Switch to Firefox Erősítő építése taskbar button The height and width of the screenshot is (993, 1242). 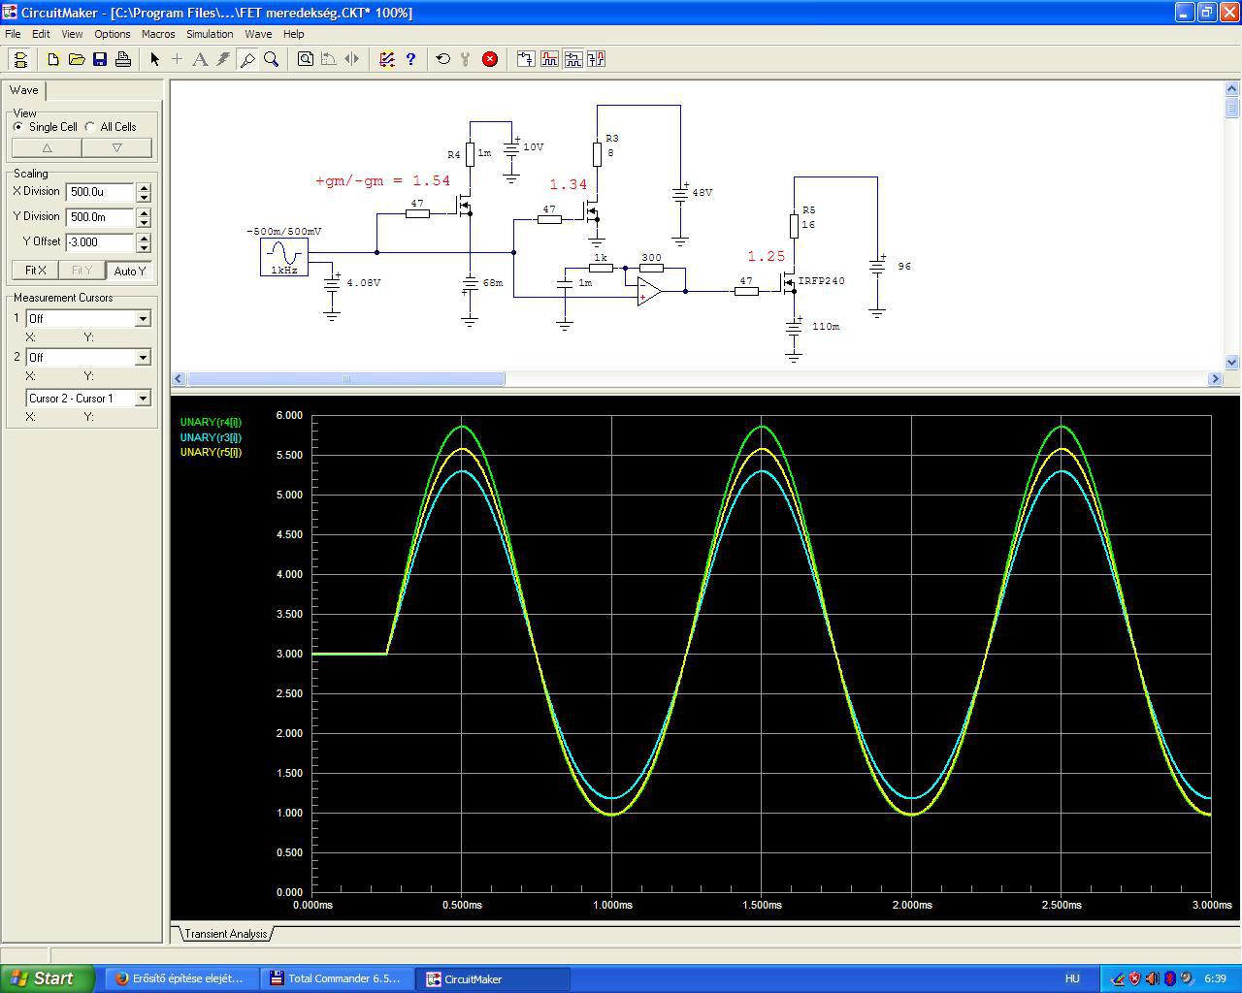tap(180, 978)
